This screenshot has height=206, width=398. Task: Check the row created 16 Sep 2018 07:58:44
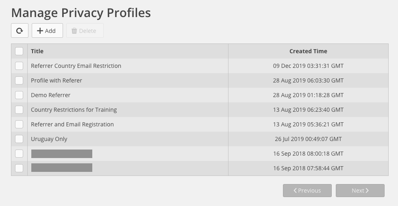(19, 168)
